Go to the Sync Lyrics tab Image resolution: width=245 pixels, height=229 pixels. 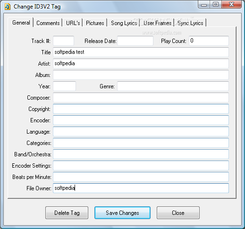[x=190, y=23]
